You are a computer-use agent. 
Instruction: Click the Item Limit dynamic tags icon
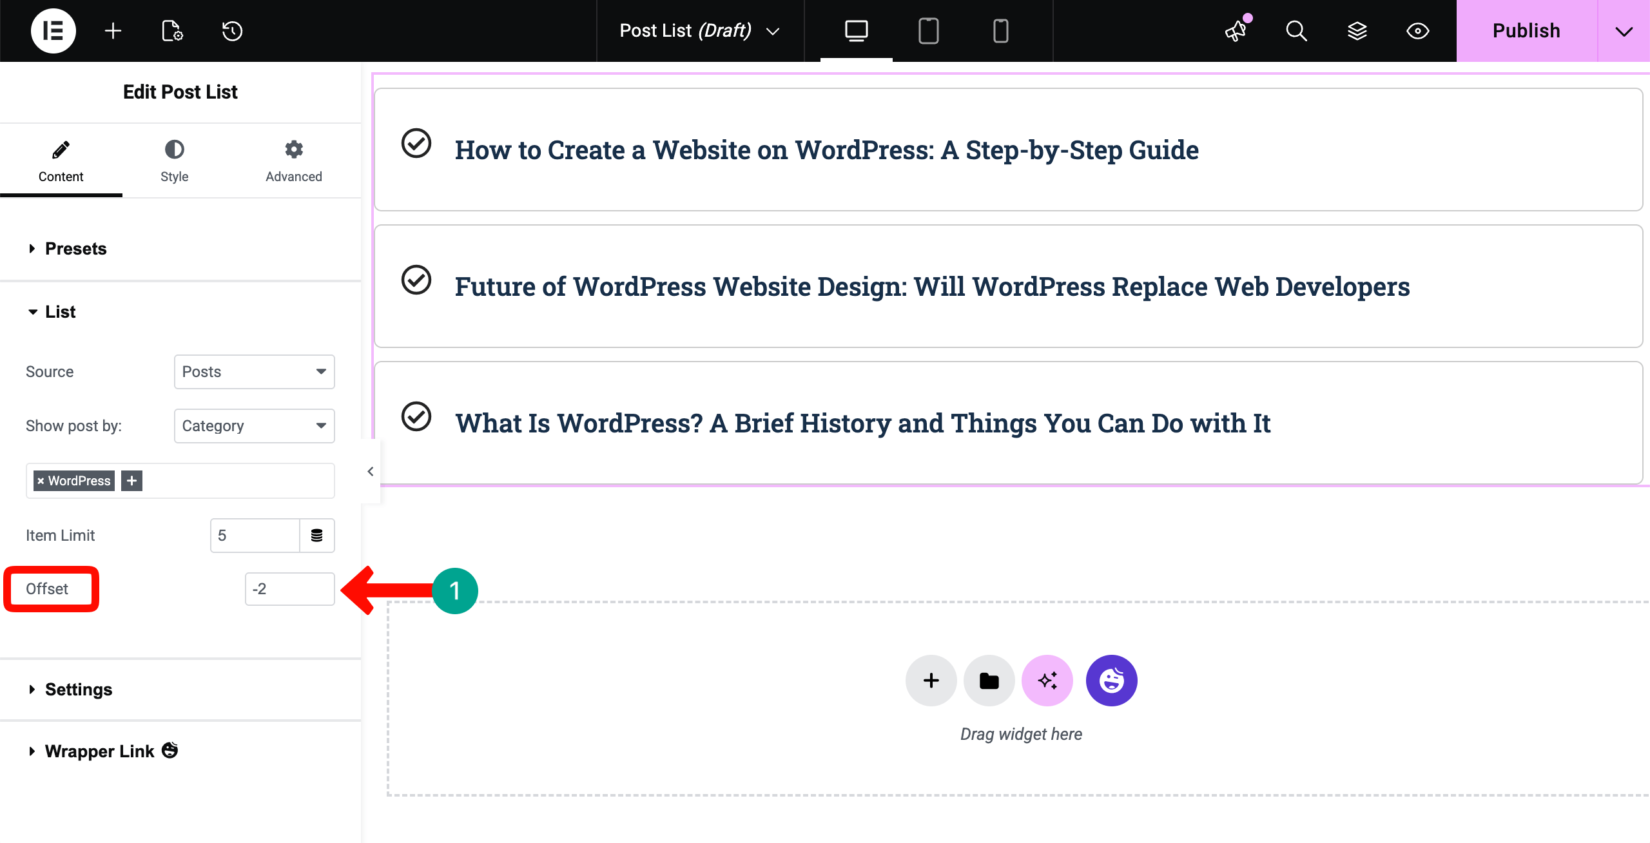tap(316, 536)
